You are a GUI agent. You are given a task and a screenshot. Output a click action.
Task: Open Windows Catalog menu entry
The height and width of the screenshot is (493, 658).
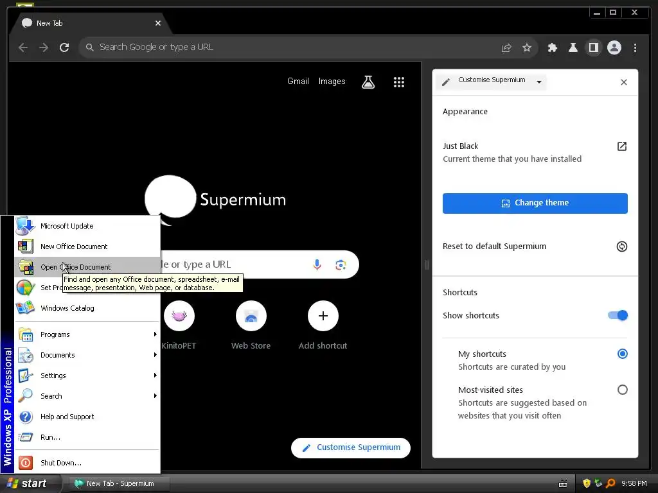point(87,308)
